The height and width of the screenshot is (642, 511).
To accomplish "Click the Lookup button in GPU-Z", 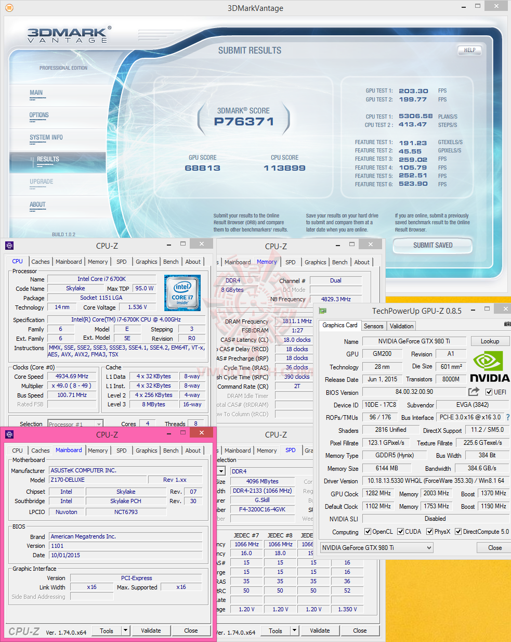I will [x=490, y=341].
